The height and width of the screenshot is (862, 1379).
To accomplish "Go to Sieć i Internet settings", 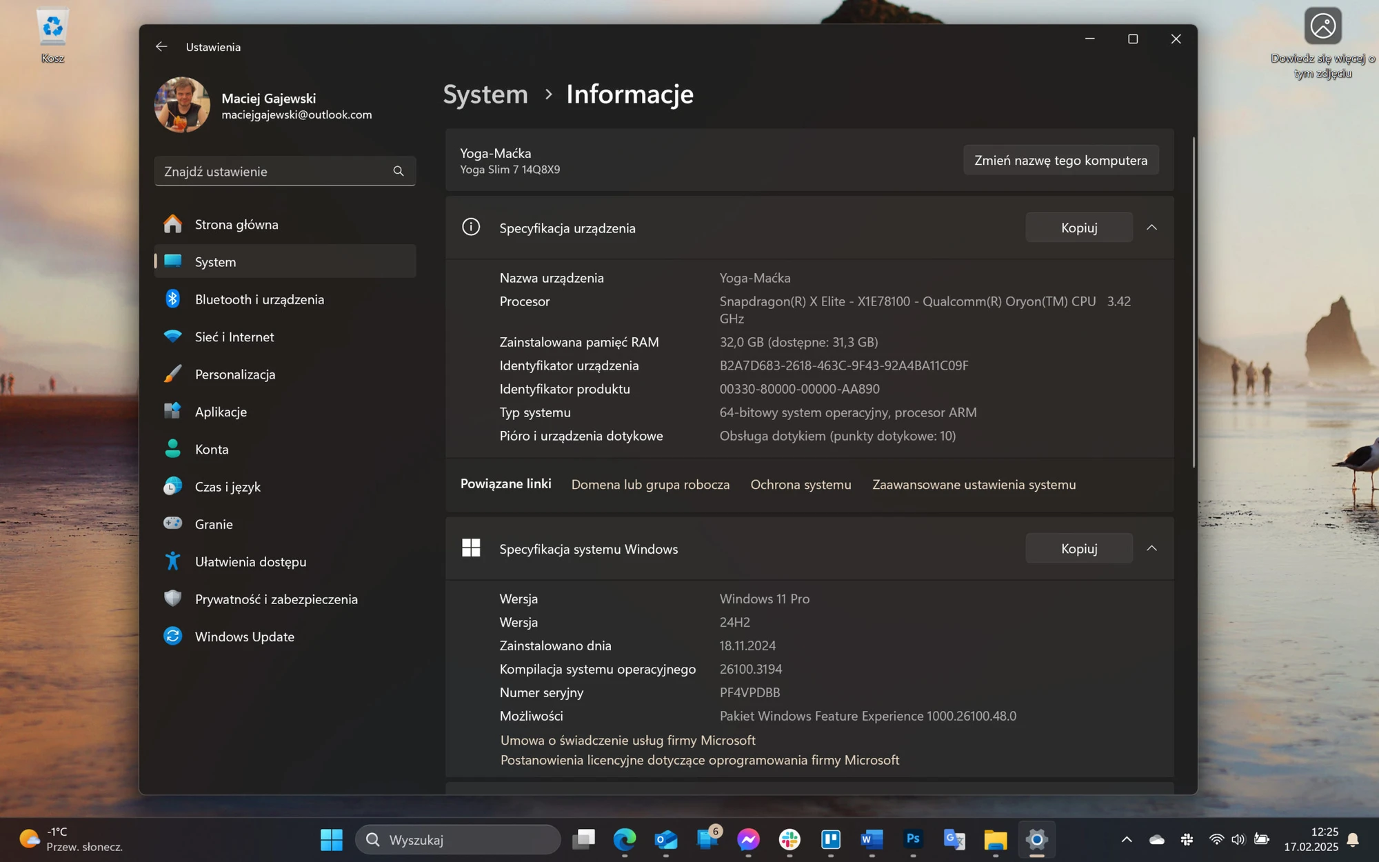I will coord(285,337).
